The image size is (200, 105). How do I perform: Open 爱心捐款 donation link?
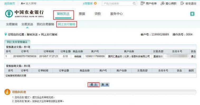169,3
